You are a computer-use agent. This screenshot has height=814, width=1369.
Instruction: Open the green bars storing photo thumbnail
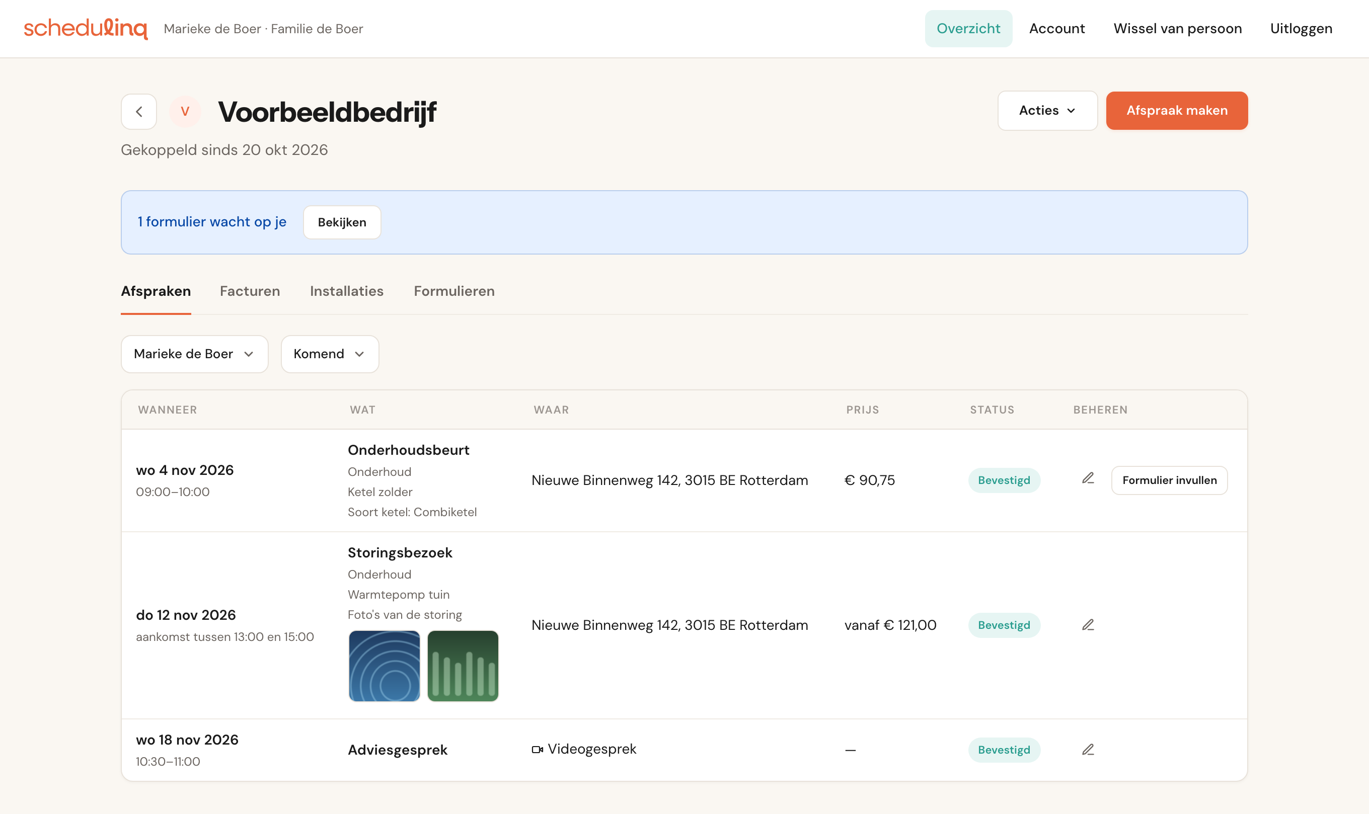463,666
